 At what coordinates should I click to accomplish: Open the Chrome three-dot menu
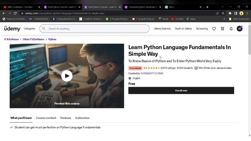pyautogui.click(x=247, y=13)
